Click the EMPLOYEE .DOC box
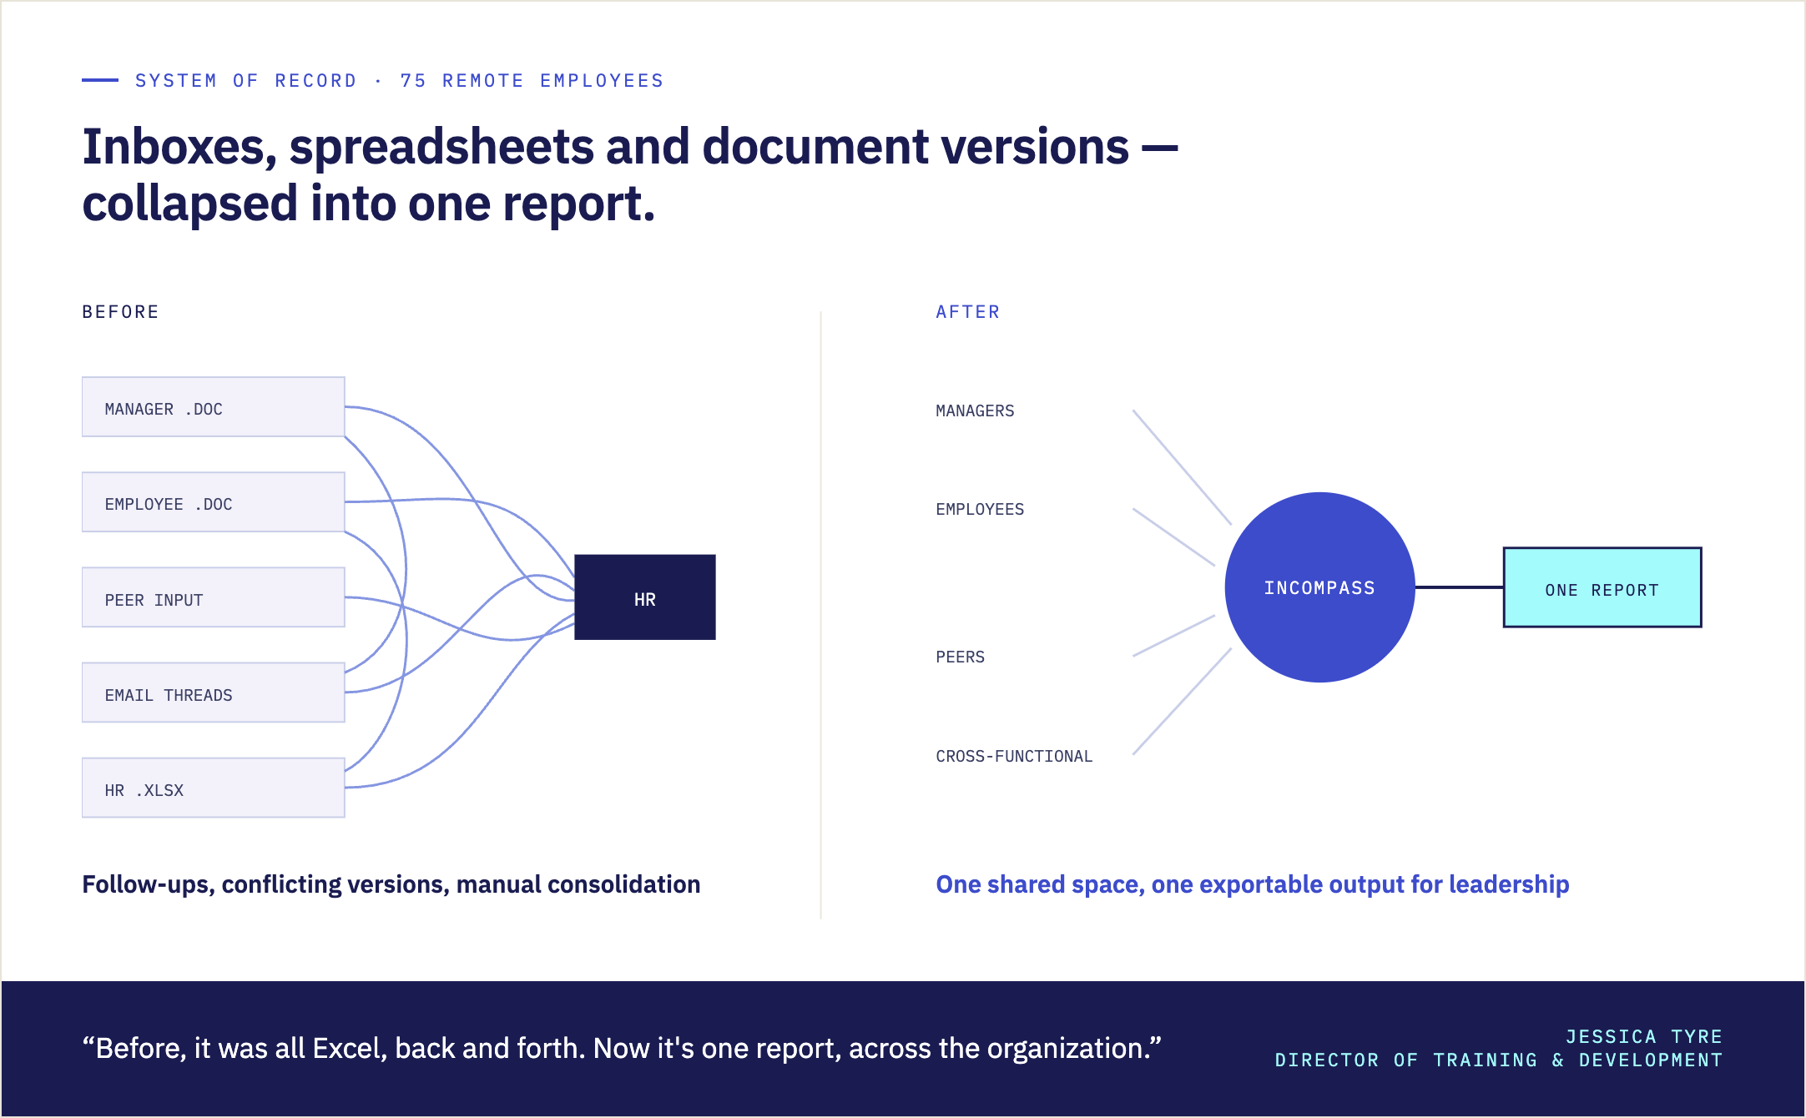Viewport: 1806px width, 1118px height. pyautogui.click(x=213, y=502)
